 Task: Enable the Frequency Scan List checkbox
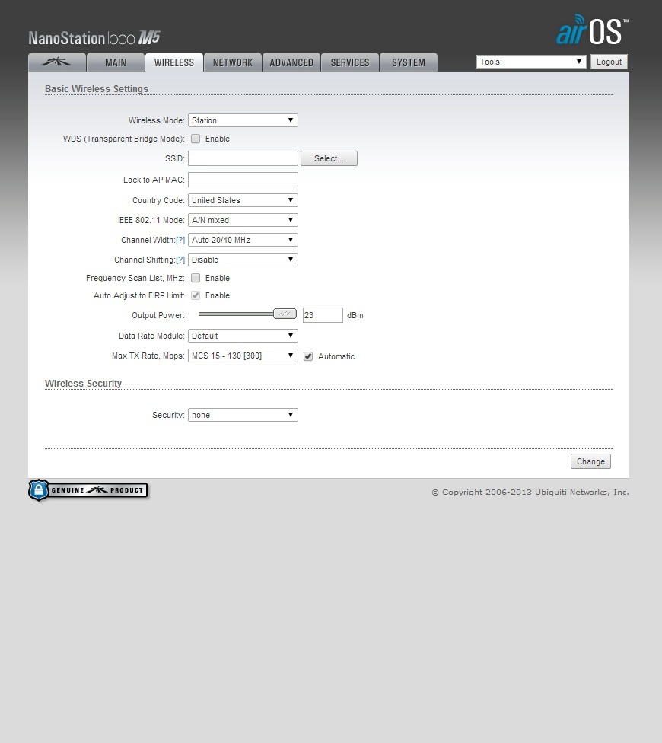tap(196, 278)
